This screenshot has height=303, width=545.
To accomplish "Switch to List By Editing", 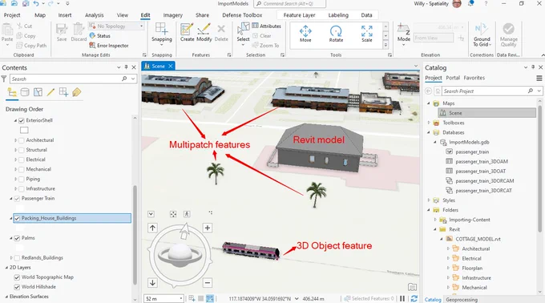I will click(50, 92).
